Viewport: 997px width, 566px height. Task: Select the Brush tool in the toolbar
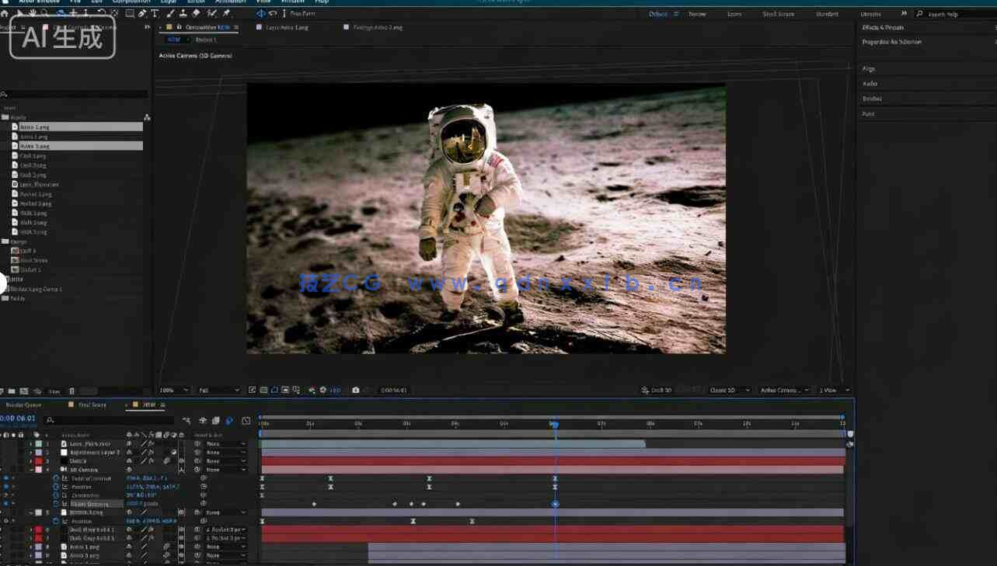pos(171,13)
